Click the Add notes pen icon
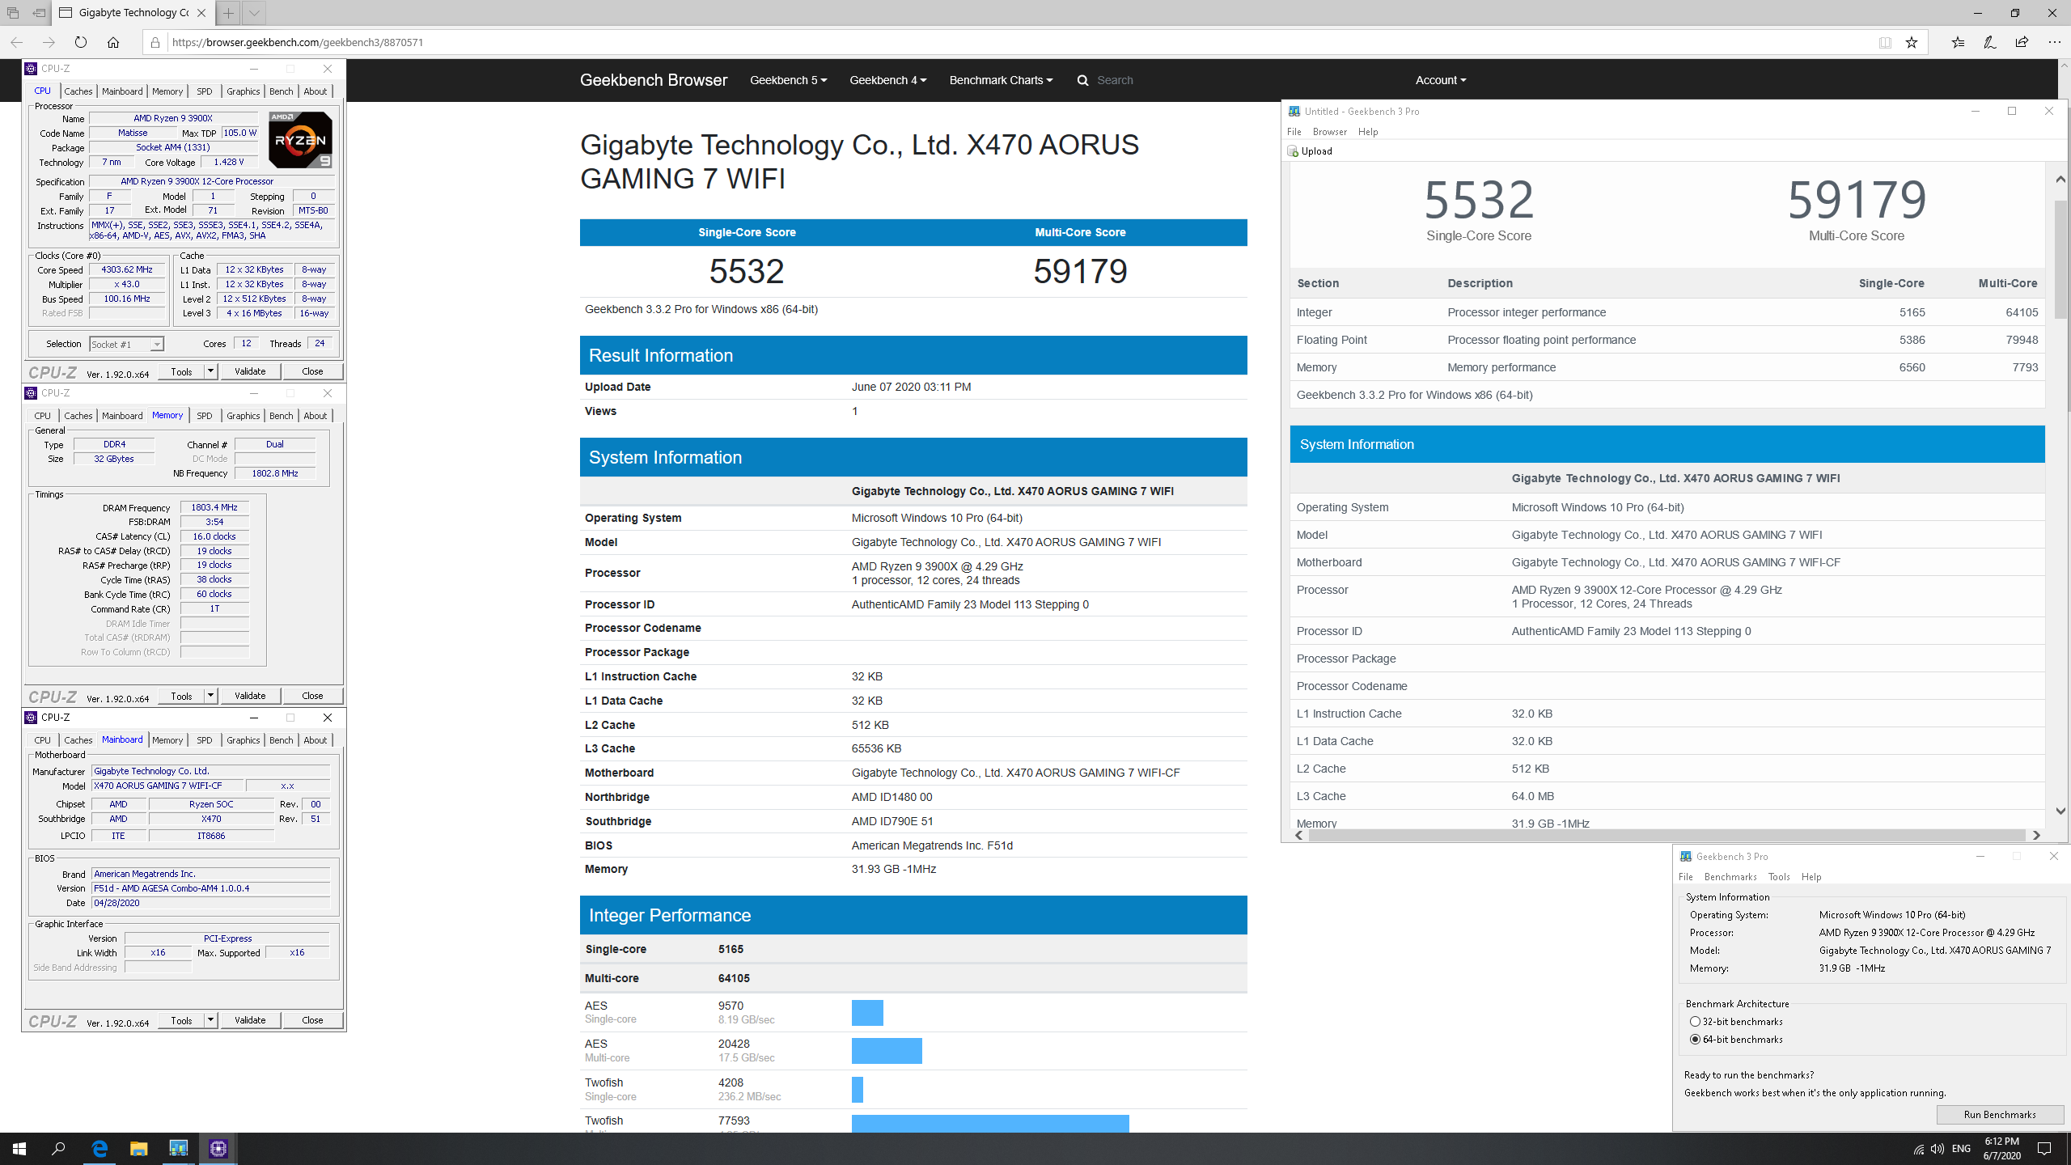Screen dimensions: 2071x1165 [1990, 42]
